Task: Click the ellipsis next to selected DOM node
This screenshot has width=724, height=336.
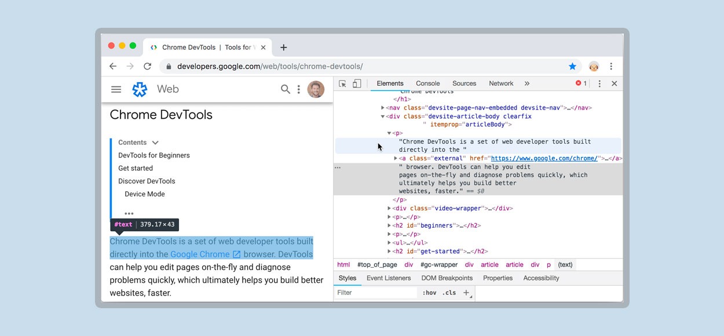Action: 338,167
